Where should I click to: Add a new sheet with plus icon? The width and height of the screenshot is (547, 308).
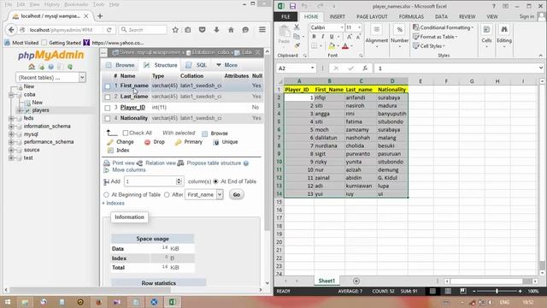point(356,281)
